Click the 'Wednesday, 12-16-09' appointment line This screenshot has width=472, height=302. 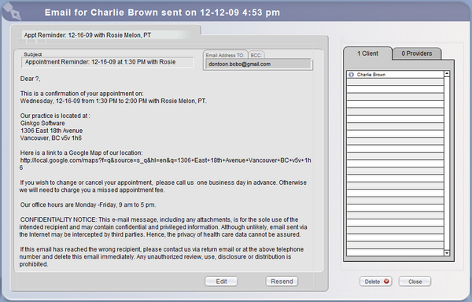point(113,101)
